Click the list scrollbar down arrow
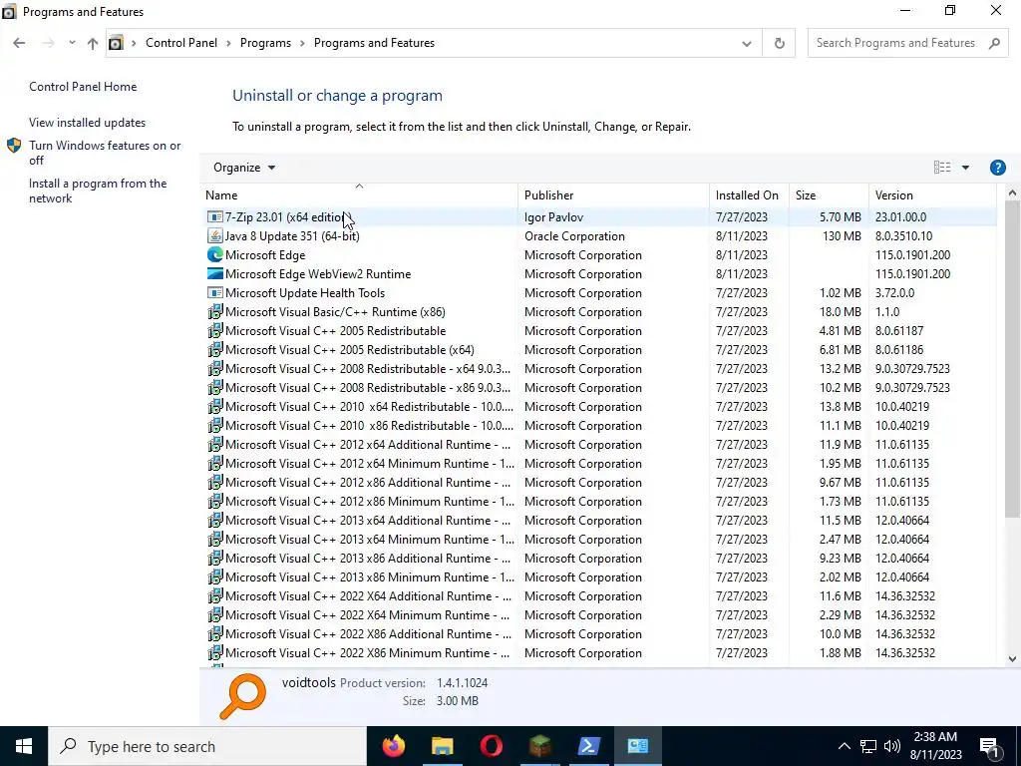Screen dimensions: 1021x766 point(1012,658)
